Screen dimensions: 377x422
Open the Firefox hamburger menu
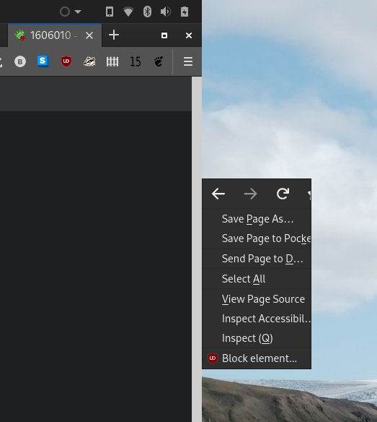click(188, 61)
